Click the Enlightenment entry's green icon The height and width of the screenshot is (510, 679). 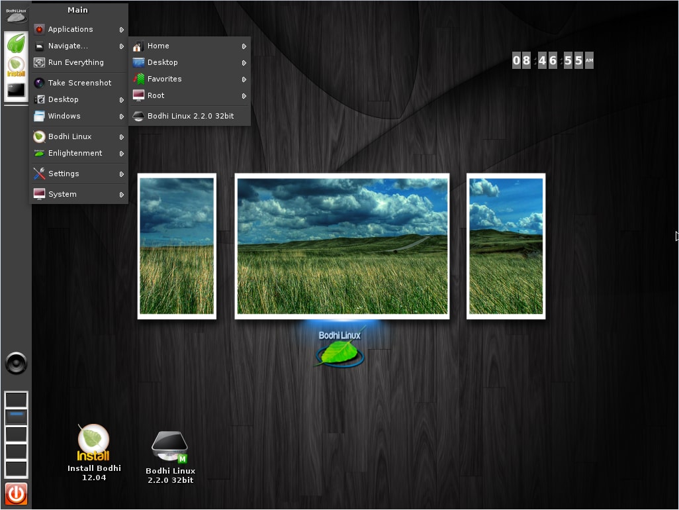[x=39, y=154]
